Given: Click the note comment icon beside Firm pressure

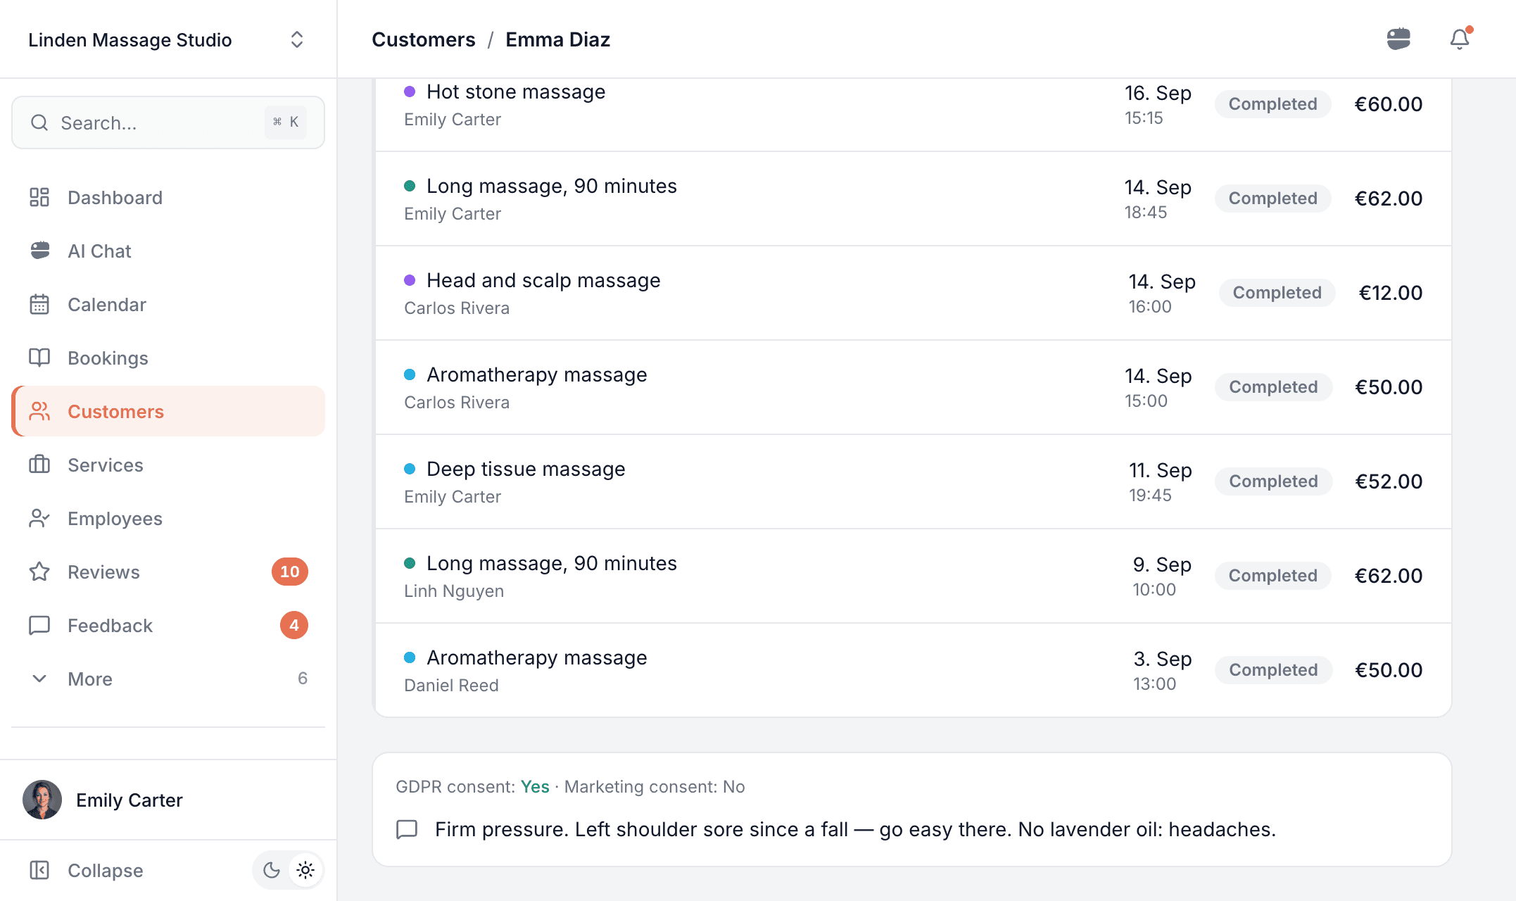Looking at the screenshot, I should coord(407,829).
